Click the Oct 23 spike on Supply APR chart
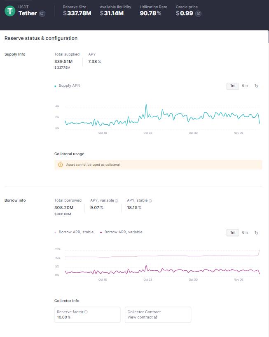Viewport: 269px width, 337px height. point(146,105)
